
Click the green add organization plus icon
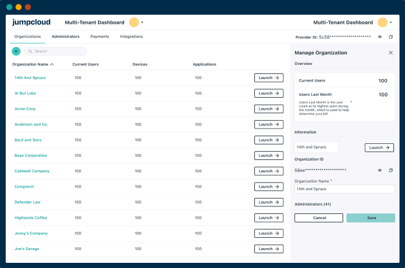[16, 51]
